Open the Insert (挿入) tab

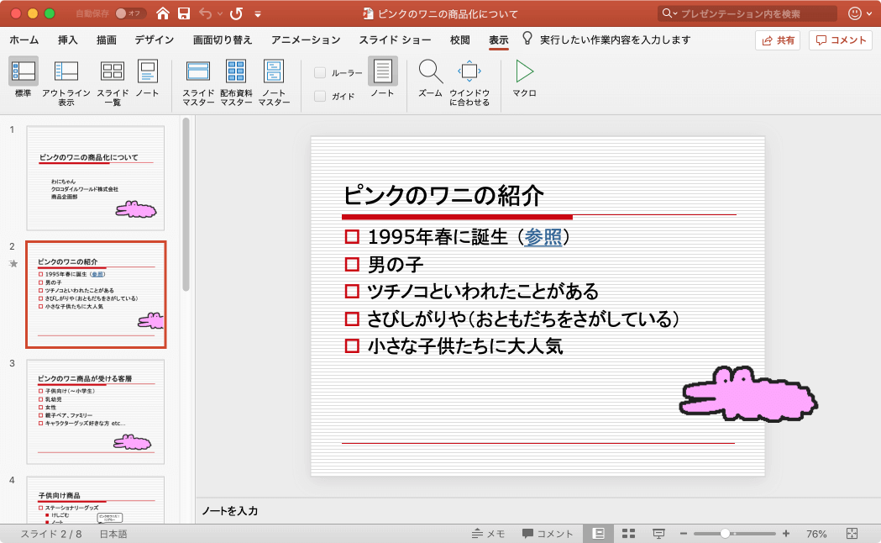(x=67, y=40)
